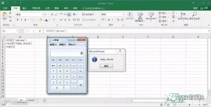Click Delete cells (删除)
The width and height of the screenshot is (211, 107).
163,17
